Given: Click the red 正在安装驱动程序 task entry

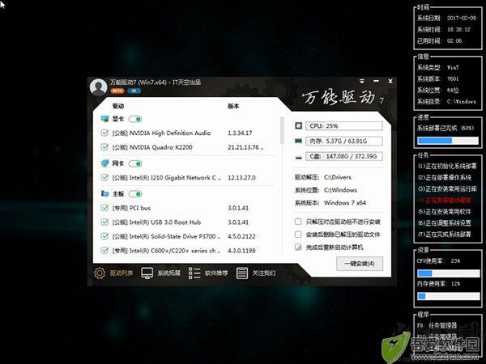Looking at the screenshot, I should pyautogui.click(x=445, y=201).
